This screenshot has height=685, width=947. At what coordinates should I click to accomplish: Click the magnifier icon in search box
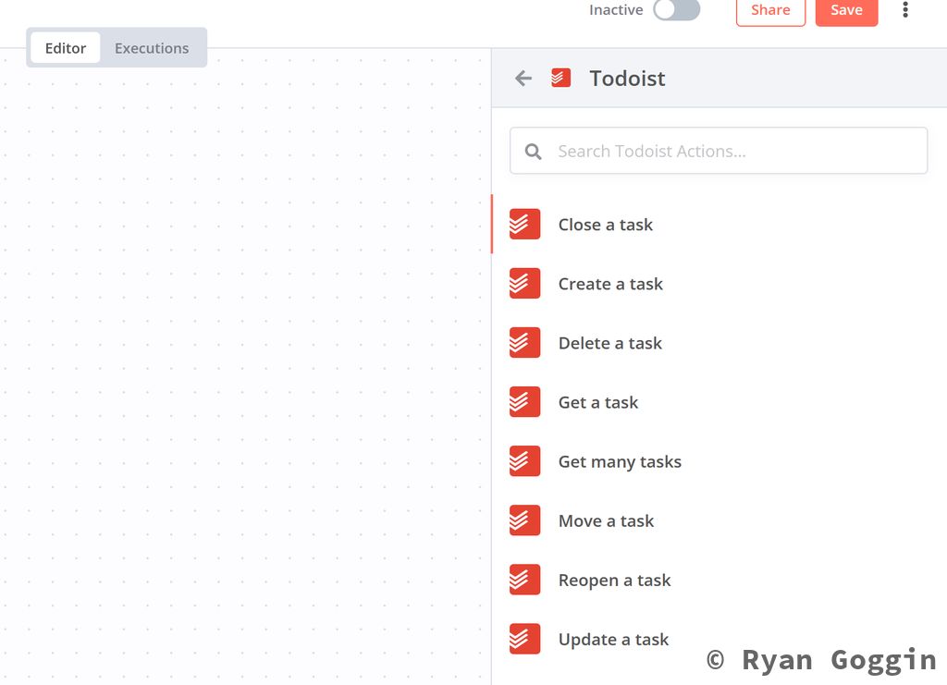click(x=534, y=152)
